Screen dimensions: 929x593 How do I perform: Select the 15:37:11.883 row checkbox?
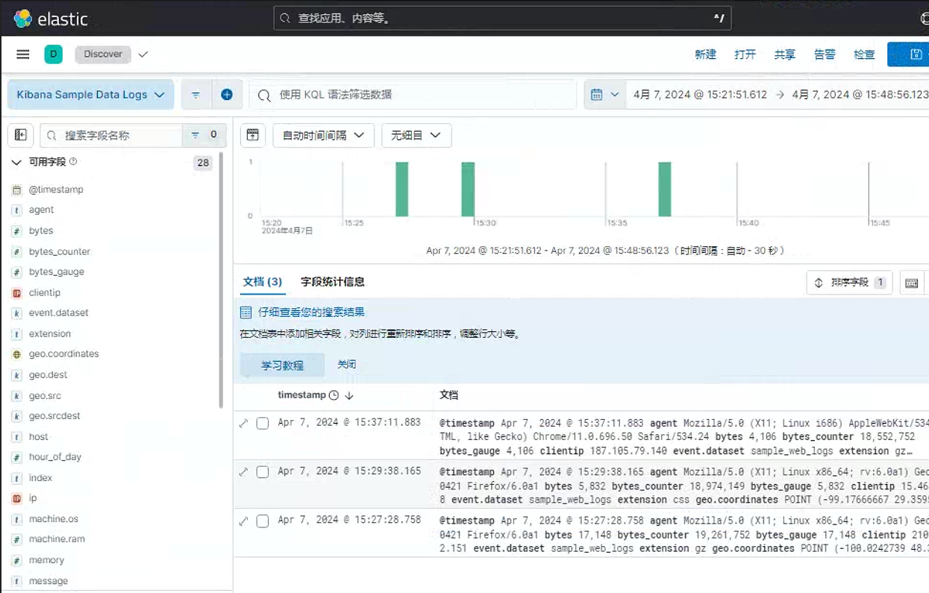(263, 423)
